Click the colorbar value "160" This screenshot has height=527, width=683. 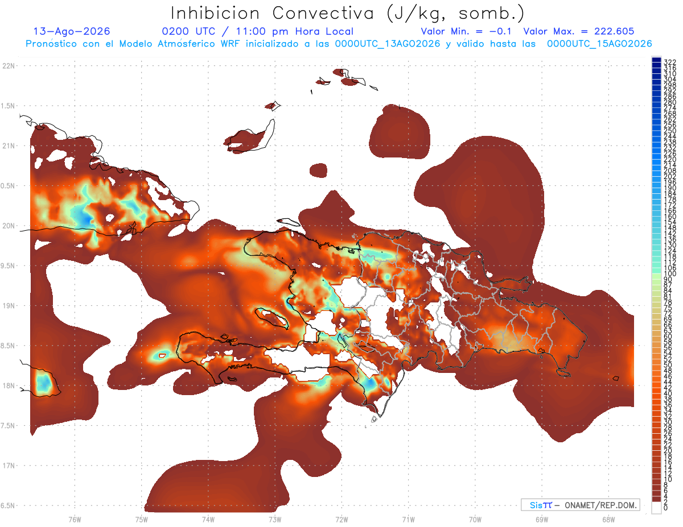click(x=670, y=217)
